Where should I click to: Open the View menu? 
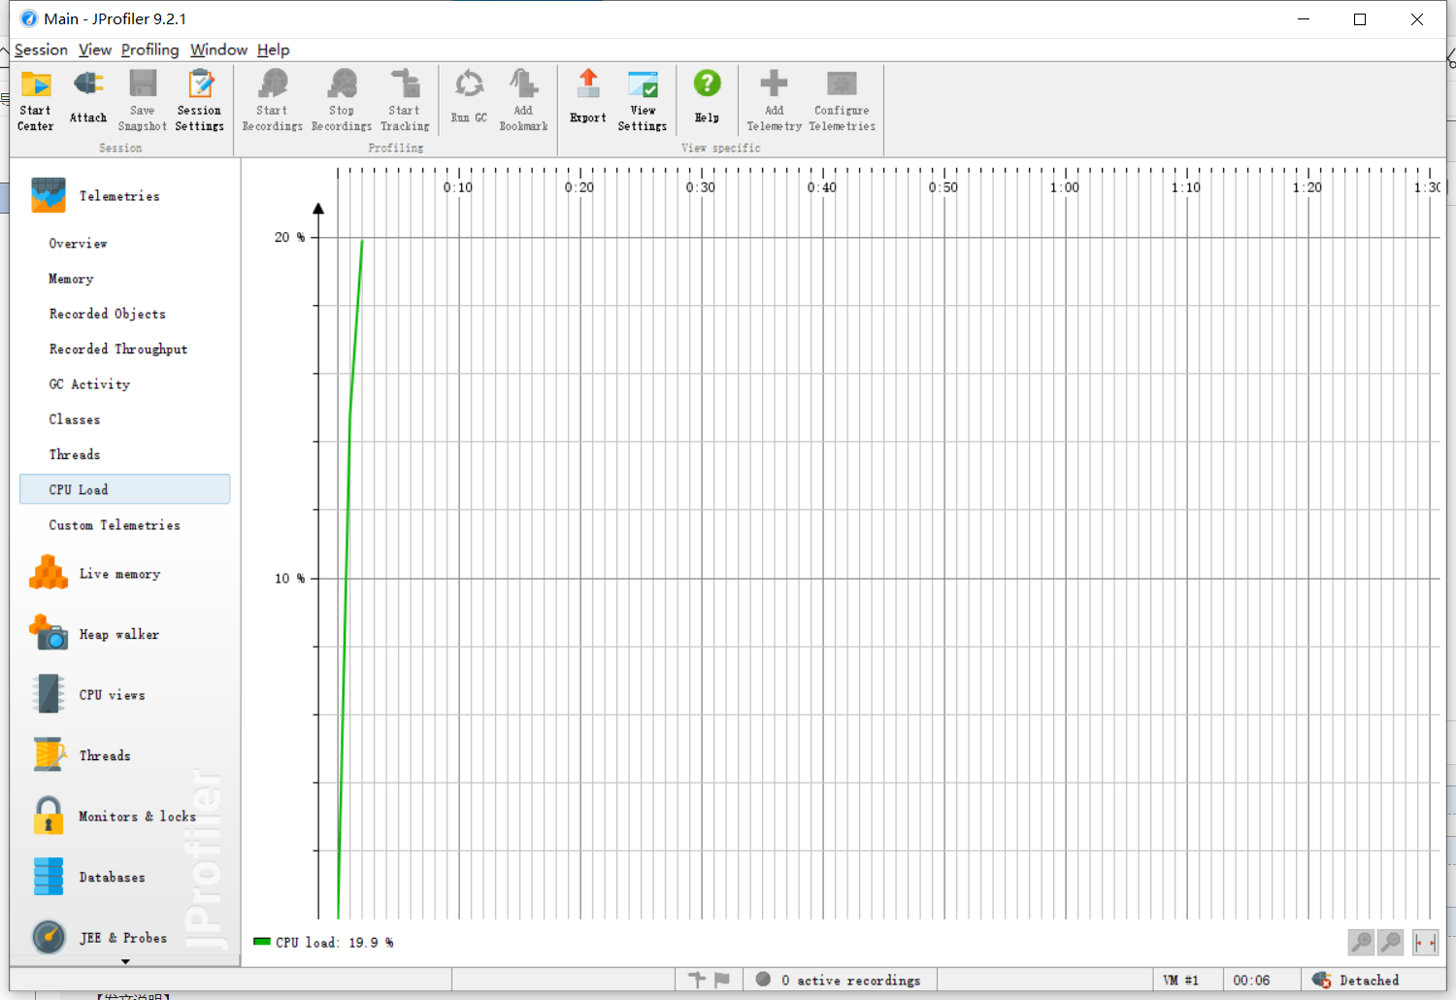[x=95, y=50]
